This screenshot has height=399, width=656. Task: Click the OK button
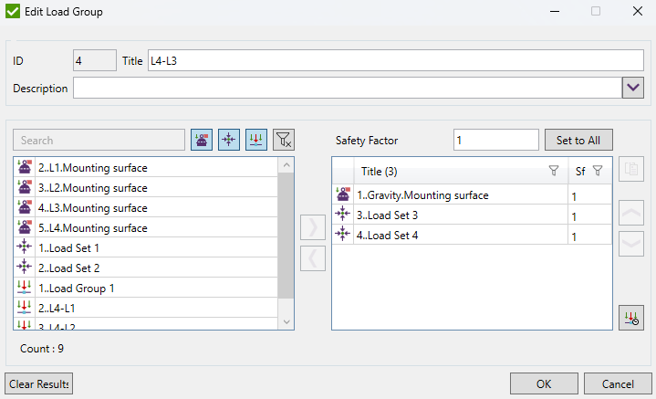click(543, 383)
